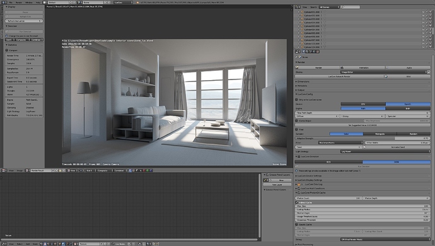Click the screen layout browse icon

pyautogui.click(x=45, y=3)
